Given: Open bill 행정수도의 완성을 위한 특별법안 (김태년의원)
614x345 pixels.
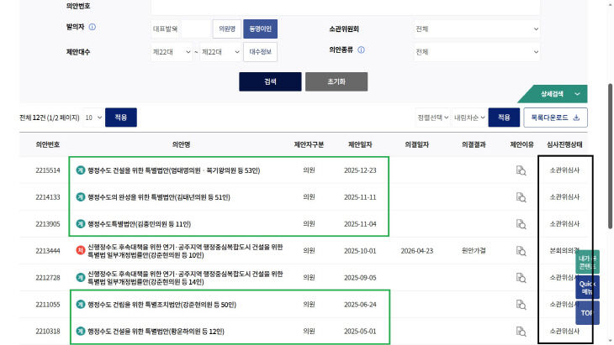Looking at the screenshot, I should click(159, 197).
